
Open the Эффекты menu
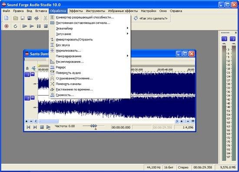pyautogui.click(x=76, y=11)
